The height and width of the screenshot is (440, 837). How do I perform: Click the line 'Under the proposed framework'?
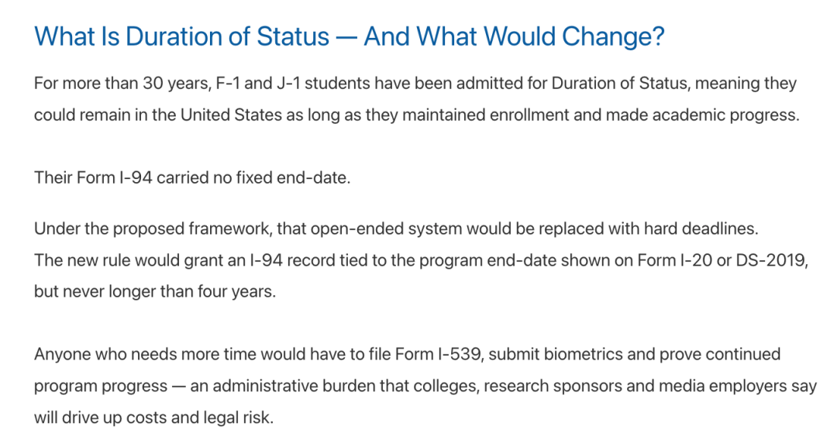pos(396,229)
